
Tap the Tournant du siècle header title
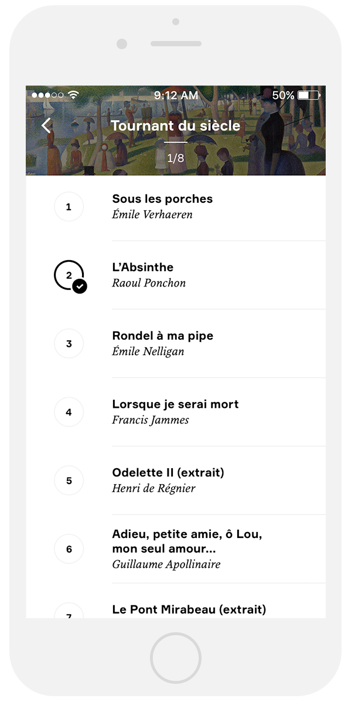point(176,125)
